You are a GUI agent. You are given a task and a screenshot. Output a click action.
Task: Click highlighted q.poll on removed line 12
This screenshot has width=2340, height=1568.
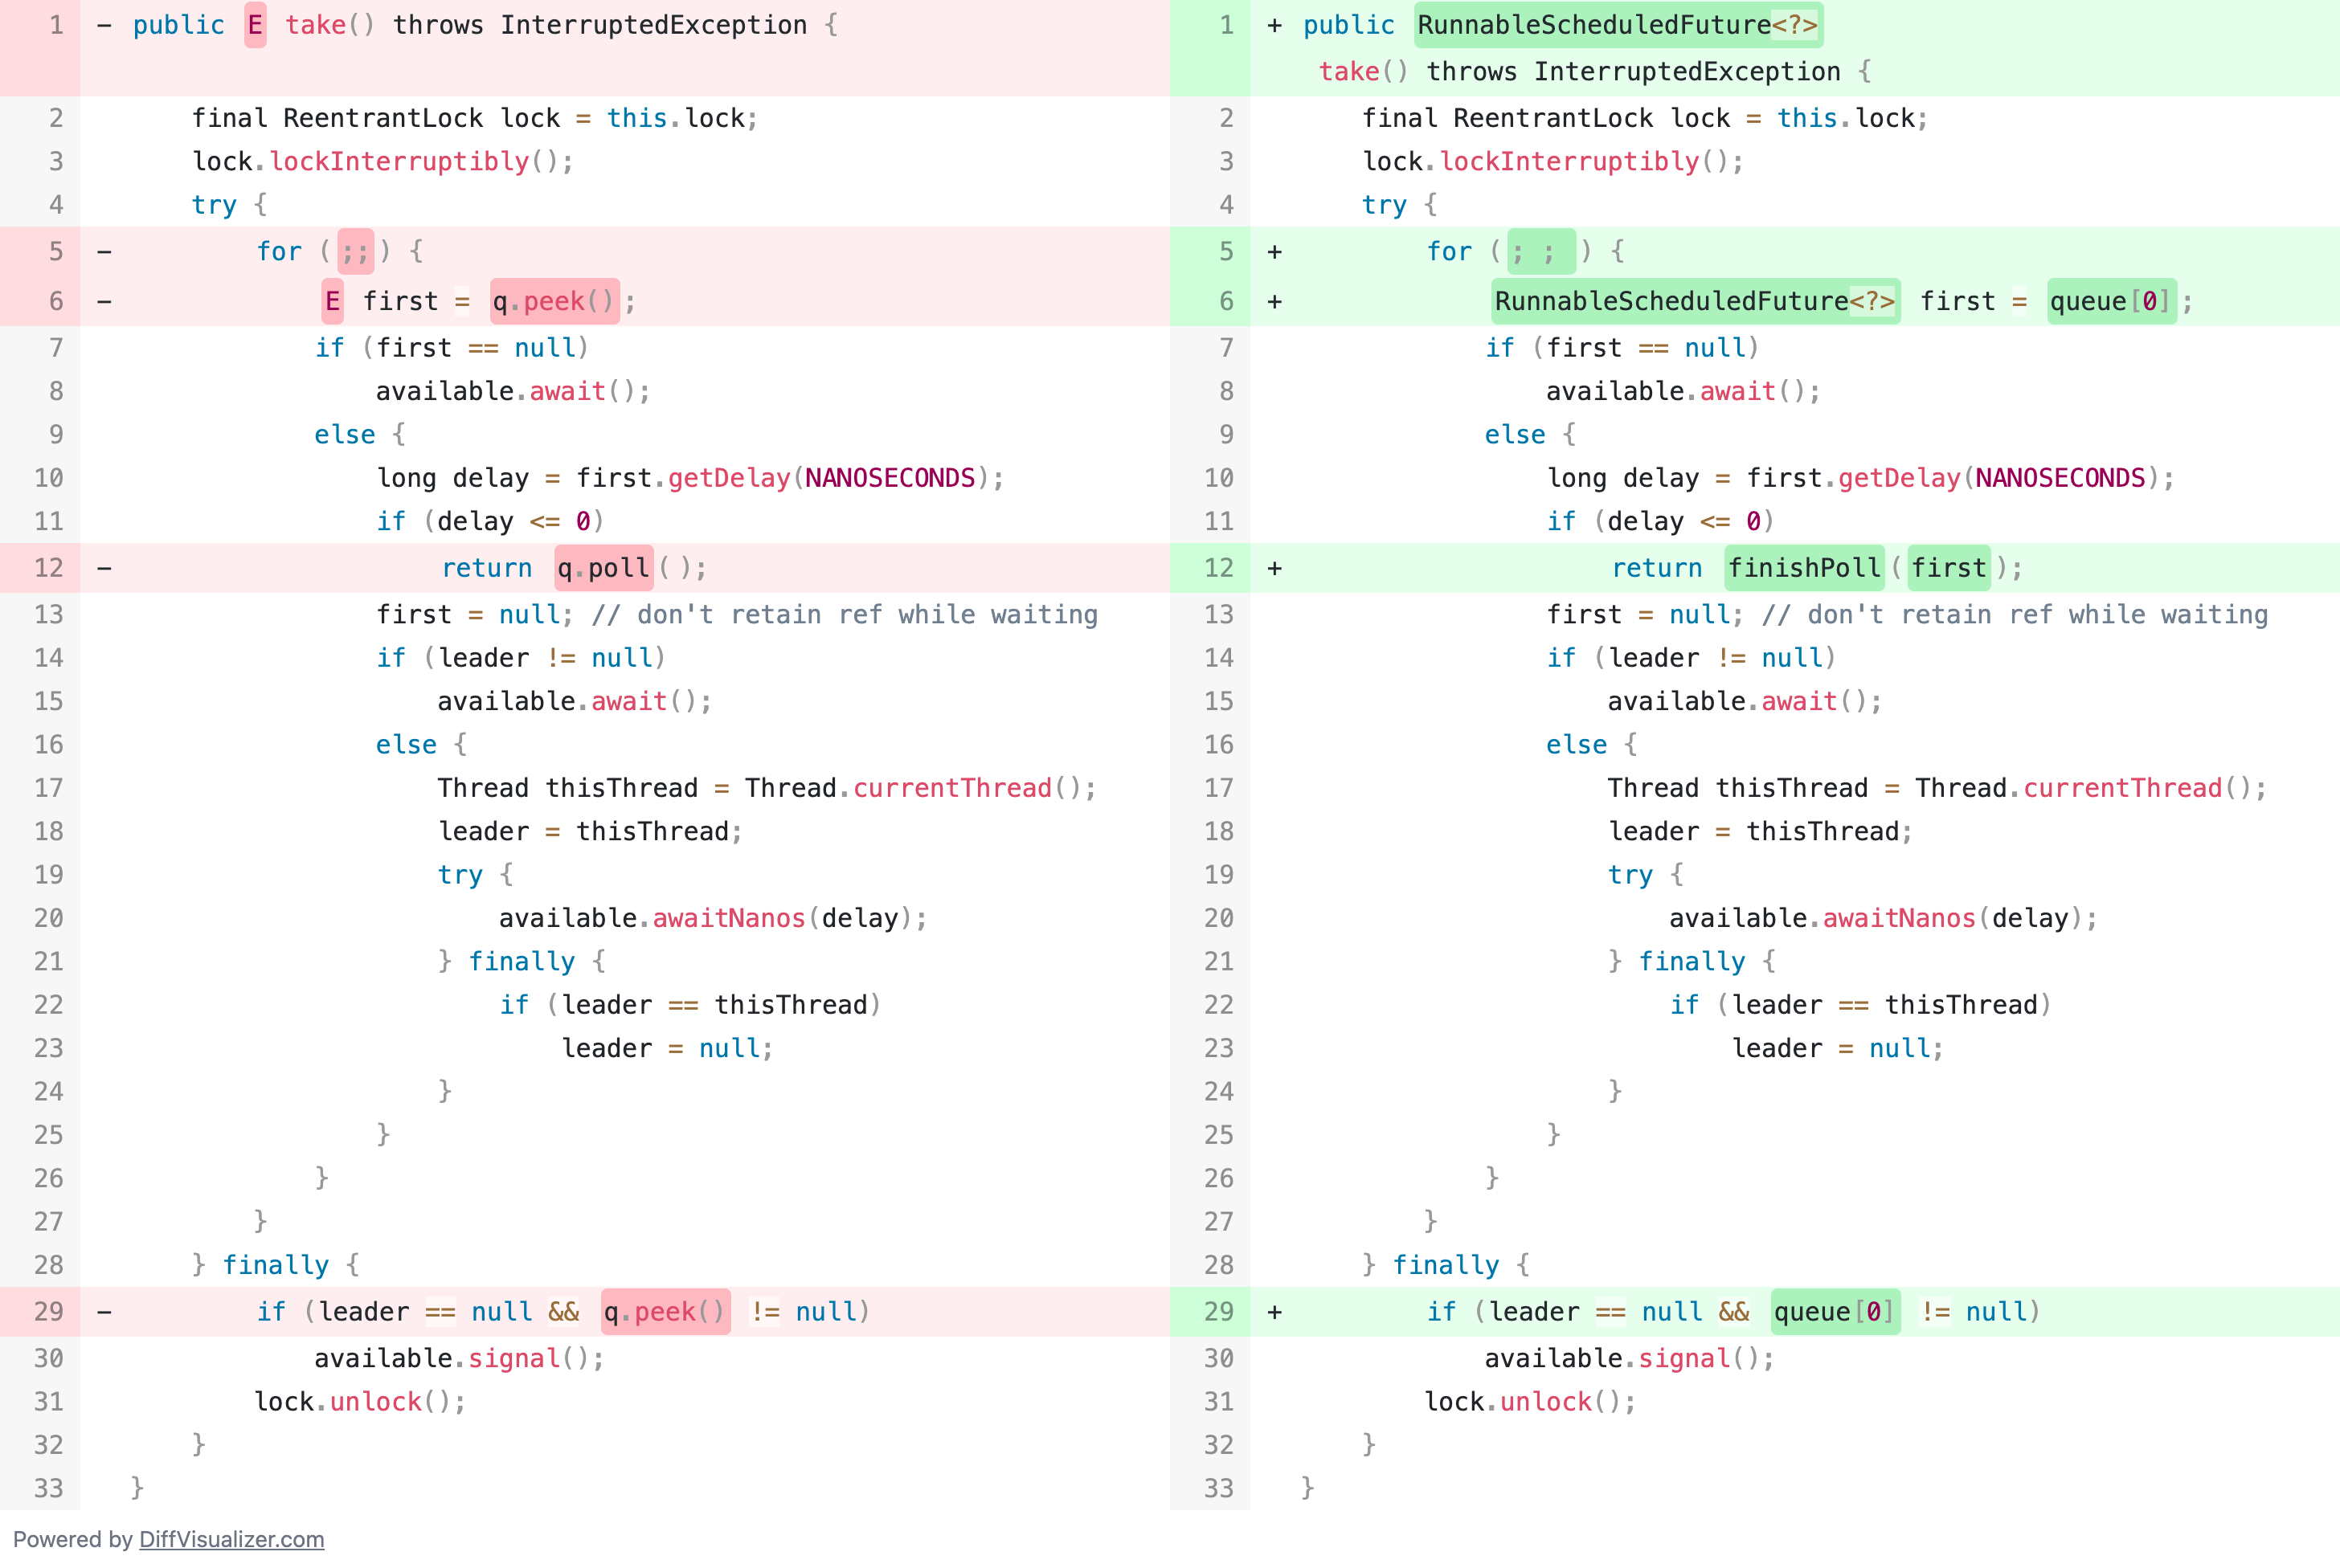tap(603, 568)
